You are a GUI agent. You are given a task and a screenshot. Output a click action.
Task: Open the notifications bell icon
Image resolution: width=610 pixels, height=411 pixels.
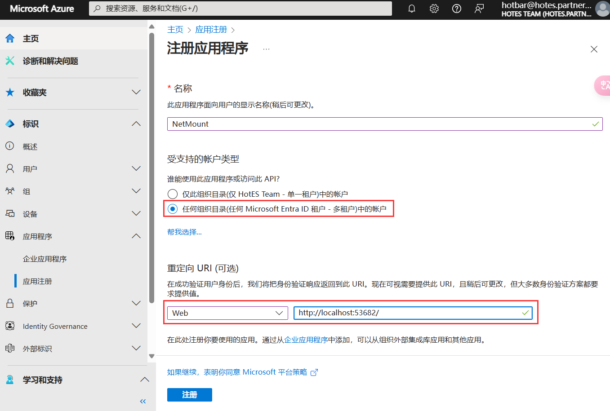[411, 9]
